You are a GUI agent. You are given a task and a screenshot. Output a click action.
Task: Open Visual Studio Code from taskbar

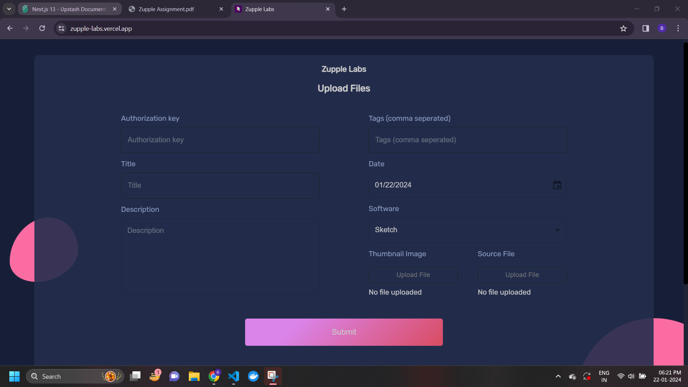pyautogui.click(x=234, y=376)
